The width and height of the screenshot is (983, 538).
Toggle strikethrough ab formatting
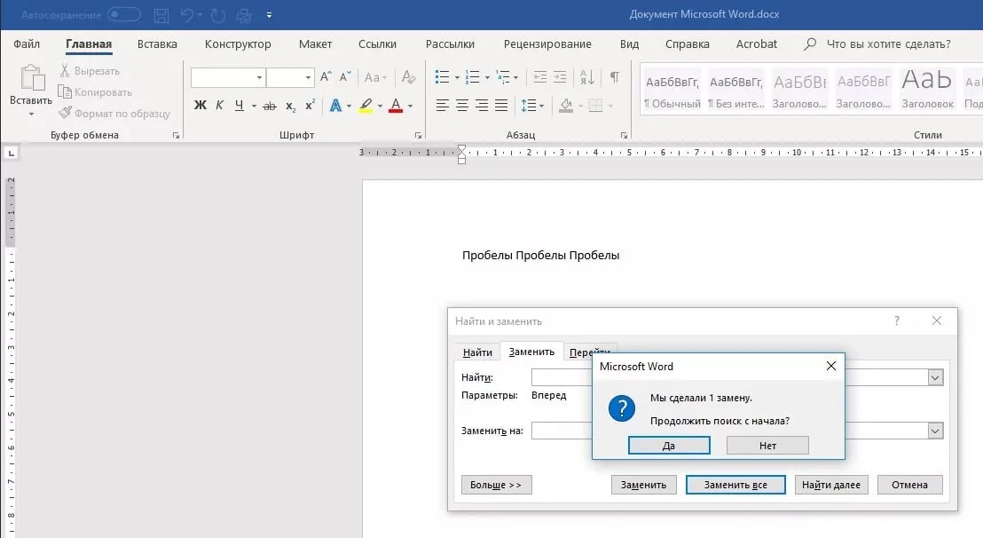pos(270,106)
